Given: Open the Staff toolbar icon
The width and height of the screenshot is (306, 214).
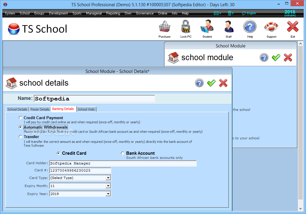Looking at the screenshot, I should click(x=229, y=27).
